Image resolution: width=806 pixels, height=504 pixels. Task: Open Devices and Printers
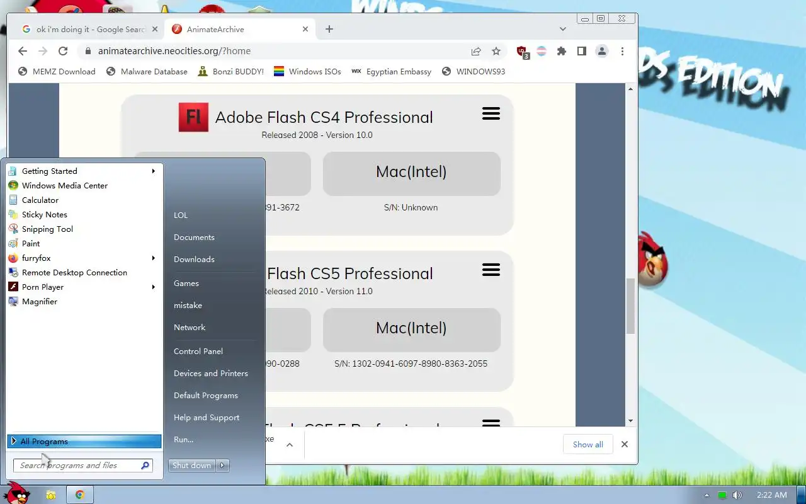(x=211, y=374)
